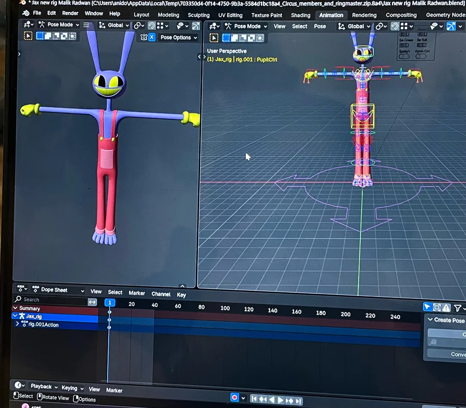Screen dimensions: 466x408
Task: Open the Help menu
Action: tap(114, 13)
